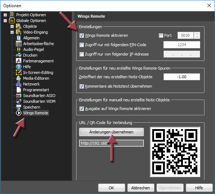Click the Arbeitsoberfläche layout icon
215x194 pixels.
pyautogui.click(x=19, y=44)
